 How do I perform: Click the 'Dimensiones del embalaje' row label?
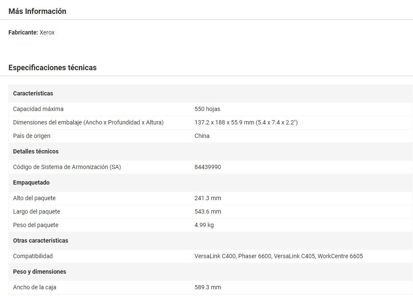[x=88, y=122]
